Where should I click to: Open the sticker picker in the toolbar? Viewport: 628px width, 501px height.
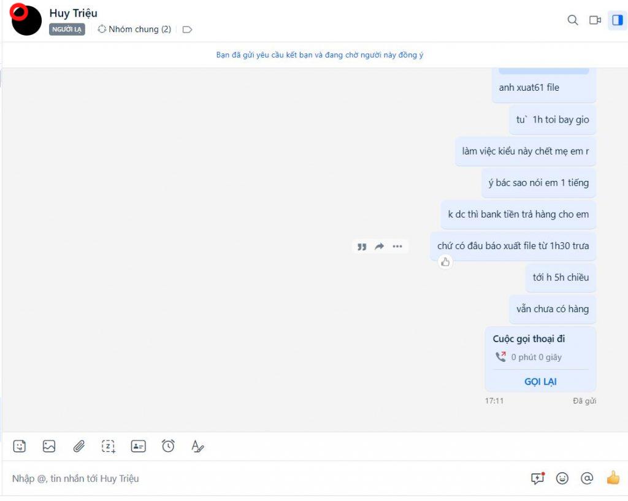click(x=19, y=446)
